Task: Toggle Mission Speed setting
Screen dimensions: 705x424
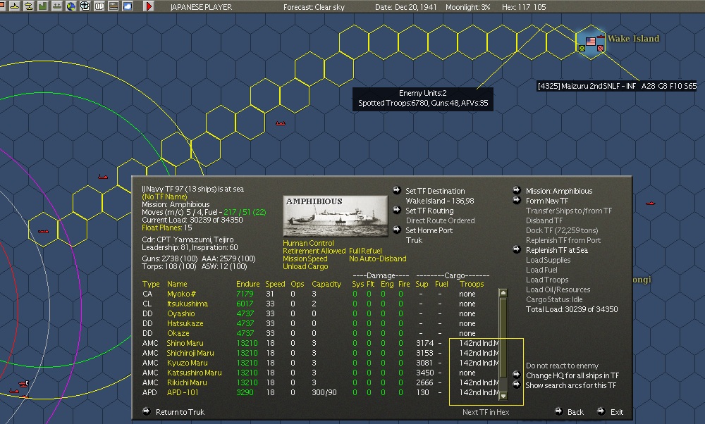Action: 305,258
